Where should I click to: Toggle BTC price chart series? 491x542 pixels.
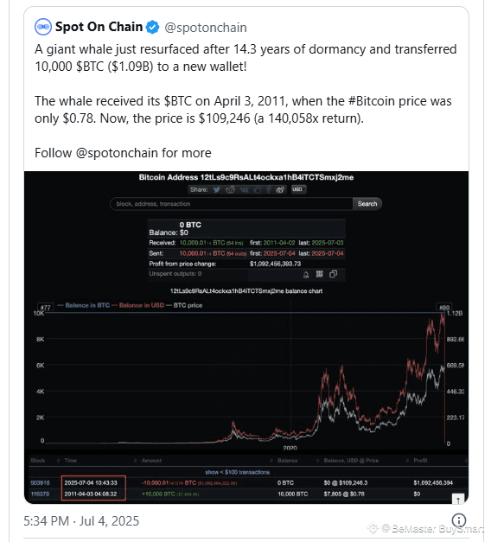[x=184, y=305]
